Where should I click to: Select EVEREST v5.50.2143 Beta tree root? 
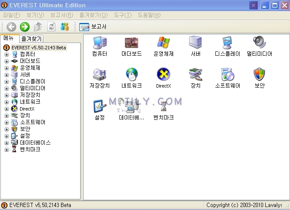point(39,48)
